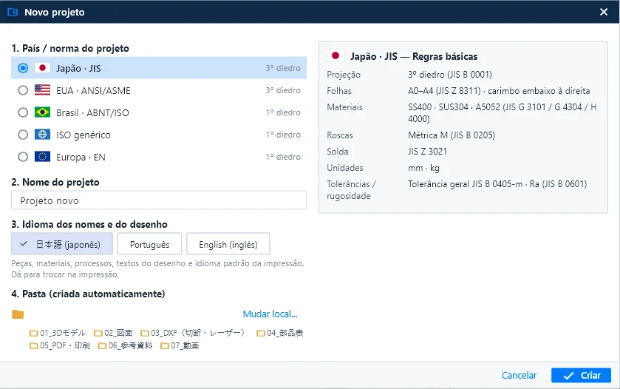Click the 'JIS Z 3021' solda value

(x=427, y=151)
